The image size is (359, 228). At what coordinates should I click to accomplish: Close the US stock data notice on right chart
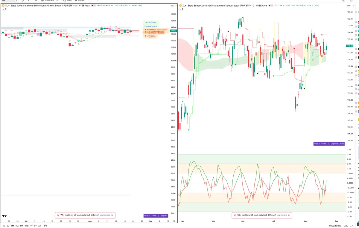(289, 215)
